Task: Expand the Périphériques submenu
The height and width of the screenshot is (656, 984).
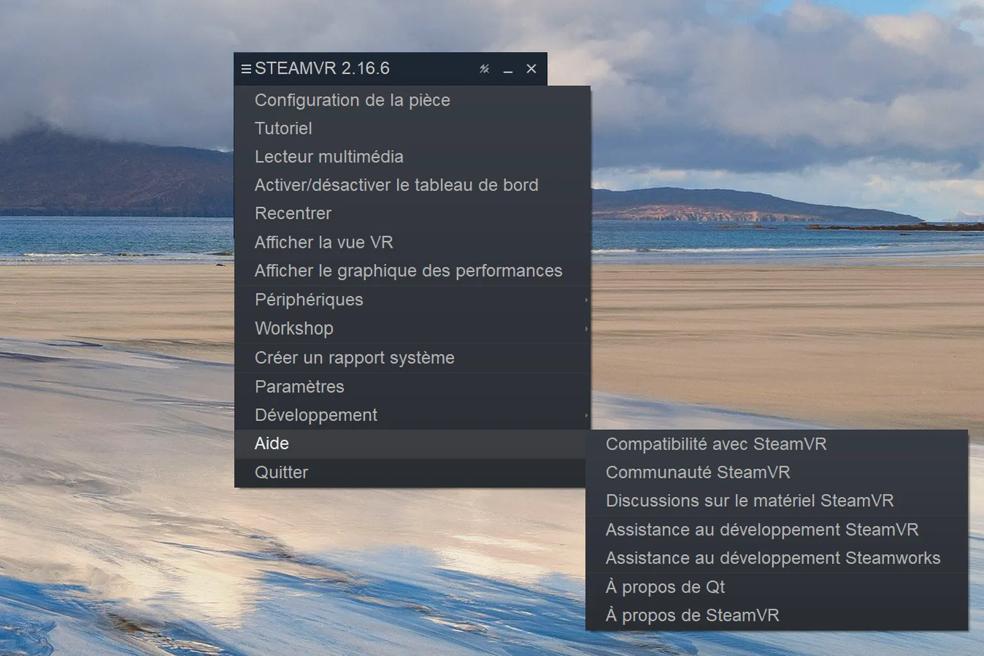Action: pyautogui.click(x=413, y=300)
